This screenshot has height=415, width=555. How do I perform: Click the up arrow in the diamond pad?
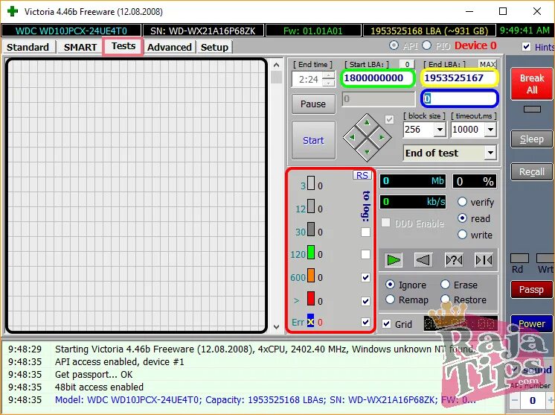367,123
